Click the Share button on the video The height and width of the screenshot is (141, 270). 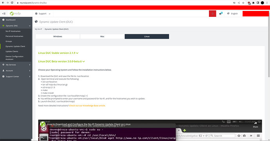coord(256,125)
